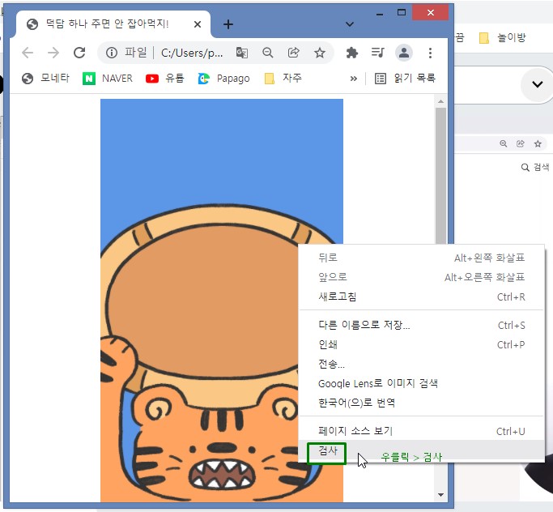Open a new tab with plus button
553x512 pixels.
(228, 24)
